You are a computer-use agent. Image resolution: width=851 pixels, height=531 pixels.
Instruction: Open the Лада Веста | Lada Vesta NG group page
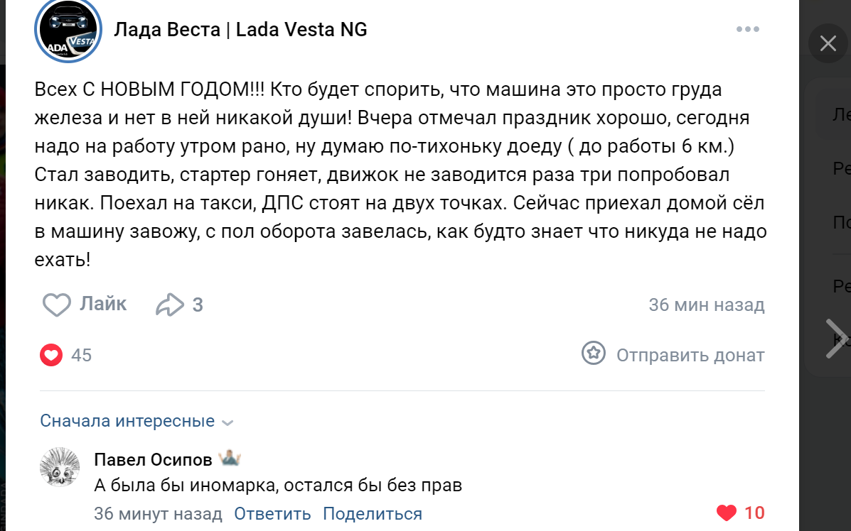[x=240, y=30]
